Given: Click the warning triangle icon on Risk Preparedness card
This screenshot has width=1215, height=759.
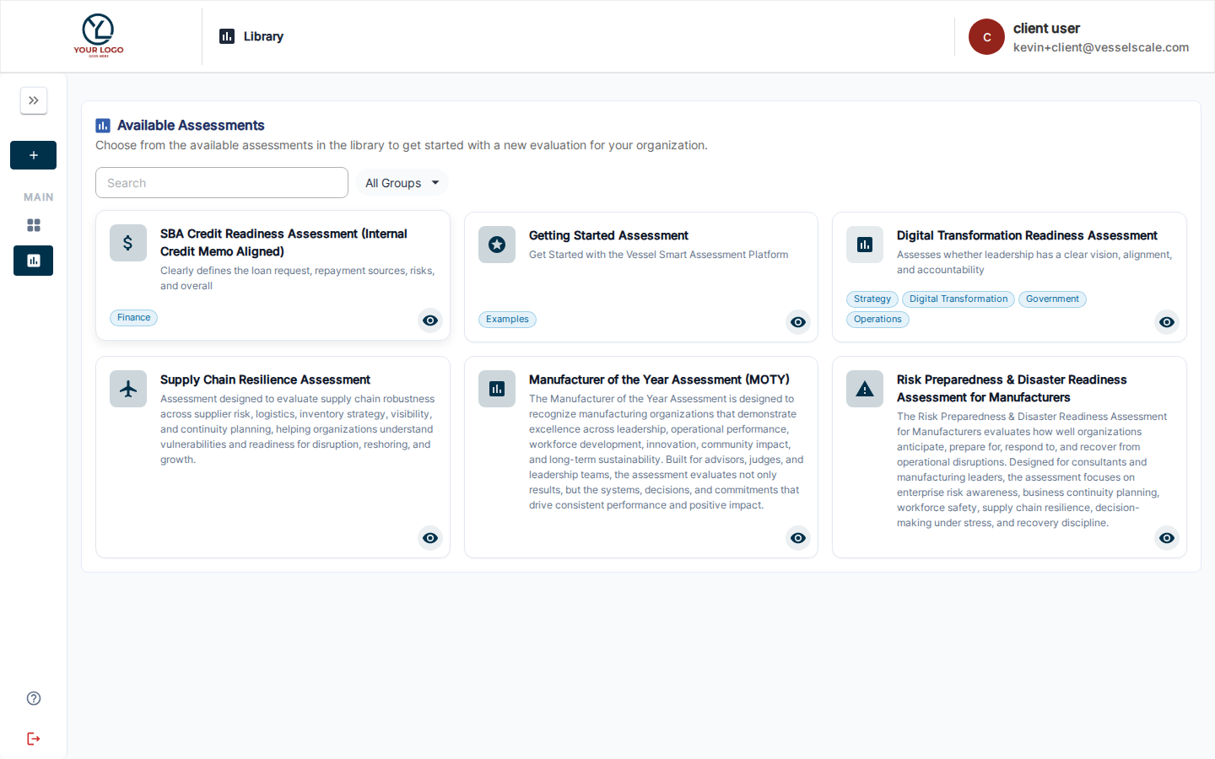Looking at the screenshot, I should click(x=865, y=389).
